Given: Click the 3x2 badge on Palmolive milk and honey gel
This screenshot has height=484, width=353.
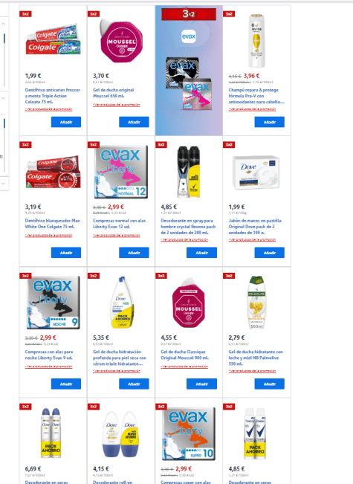Looking at the screenshot, I should pyautogui.click(x=229, y=276).
